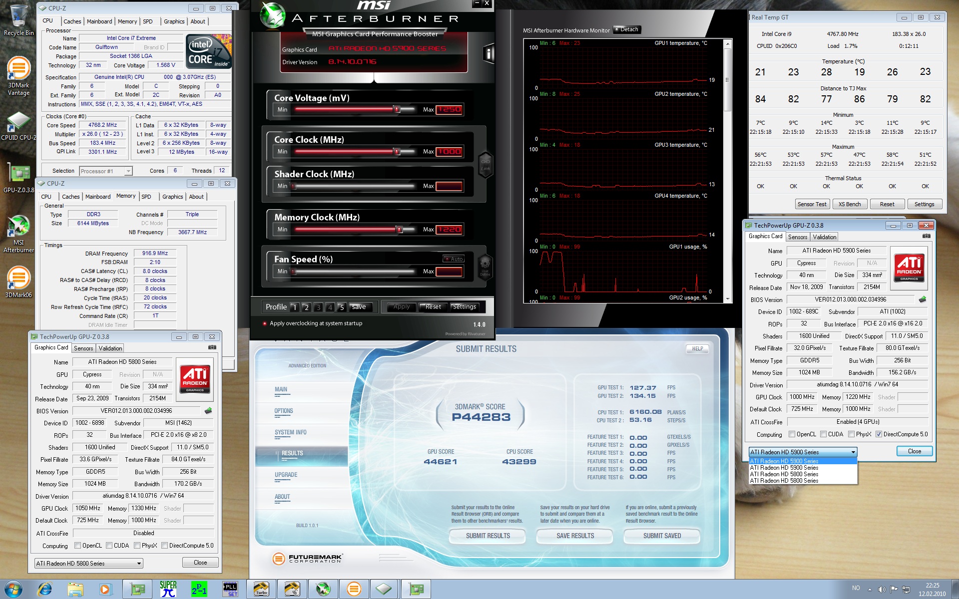Click the Core Voltage slider handle
This screenshot has width=959, height=599.
tap(397, 109)
